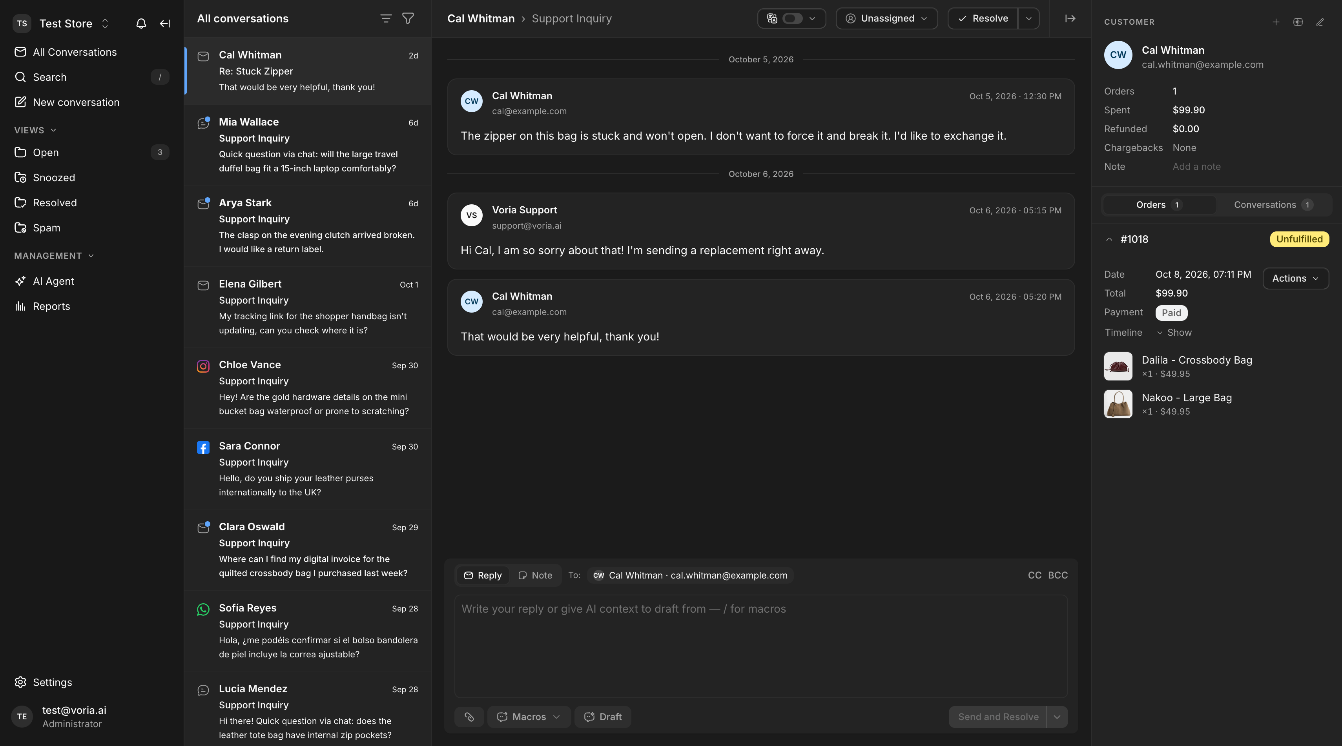The image size is (1342, 746).
Task: Open the translate options dropdown arrow
Action: tap(812, 19)
